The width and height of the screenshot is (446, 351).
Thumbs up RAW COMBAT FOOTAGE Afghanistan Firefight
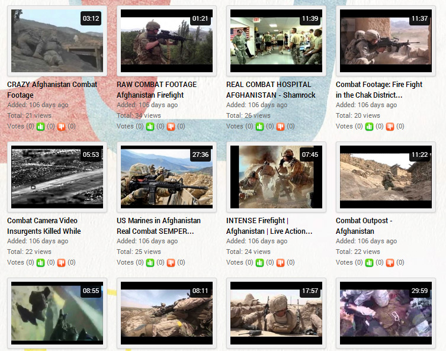pyautogui.click(x=150, y=127)
